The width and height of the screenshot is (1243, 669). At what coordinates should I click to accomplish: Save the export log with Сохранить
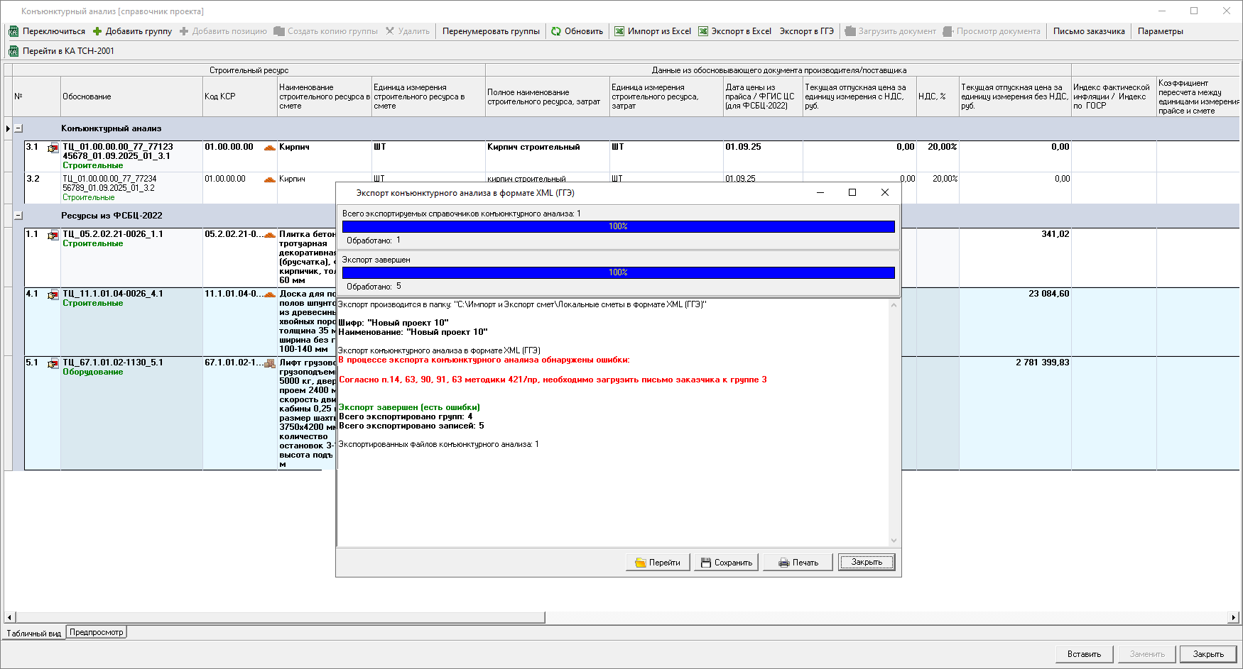726,563
